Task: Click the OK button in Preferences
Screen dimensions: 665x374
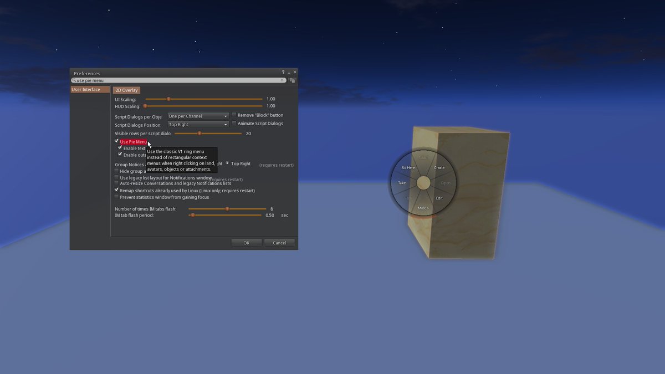Action: 247,243
